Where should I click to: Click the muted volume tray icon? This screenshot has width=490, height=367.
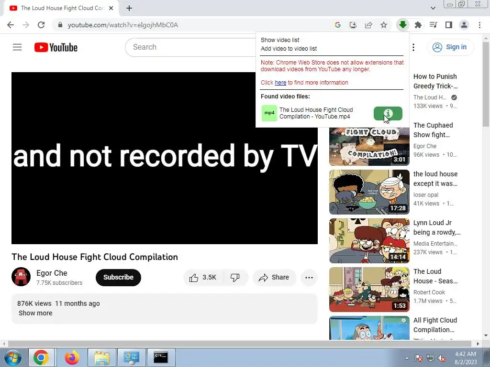click(x=442, y=358)
